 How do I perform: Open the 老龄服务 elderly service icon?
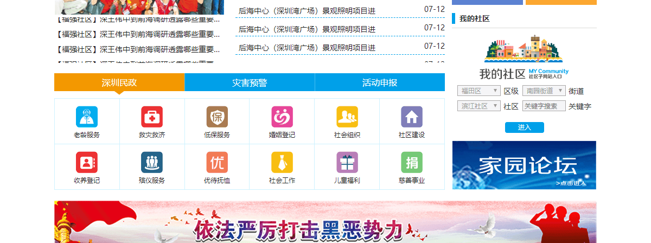click(87, 117)
